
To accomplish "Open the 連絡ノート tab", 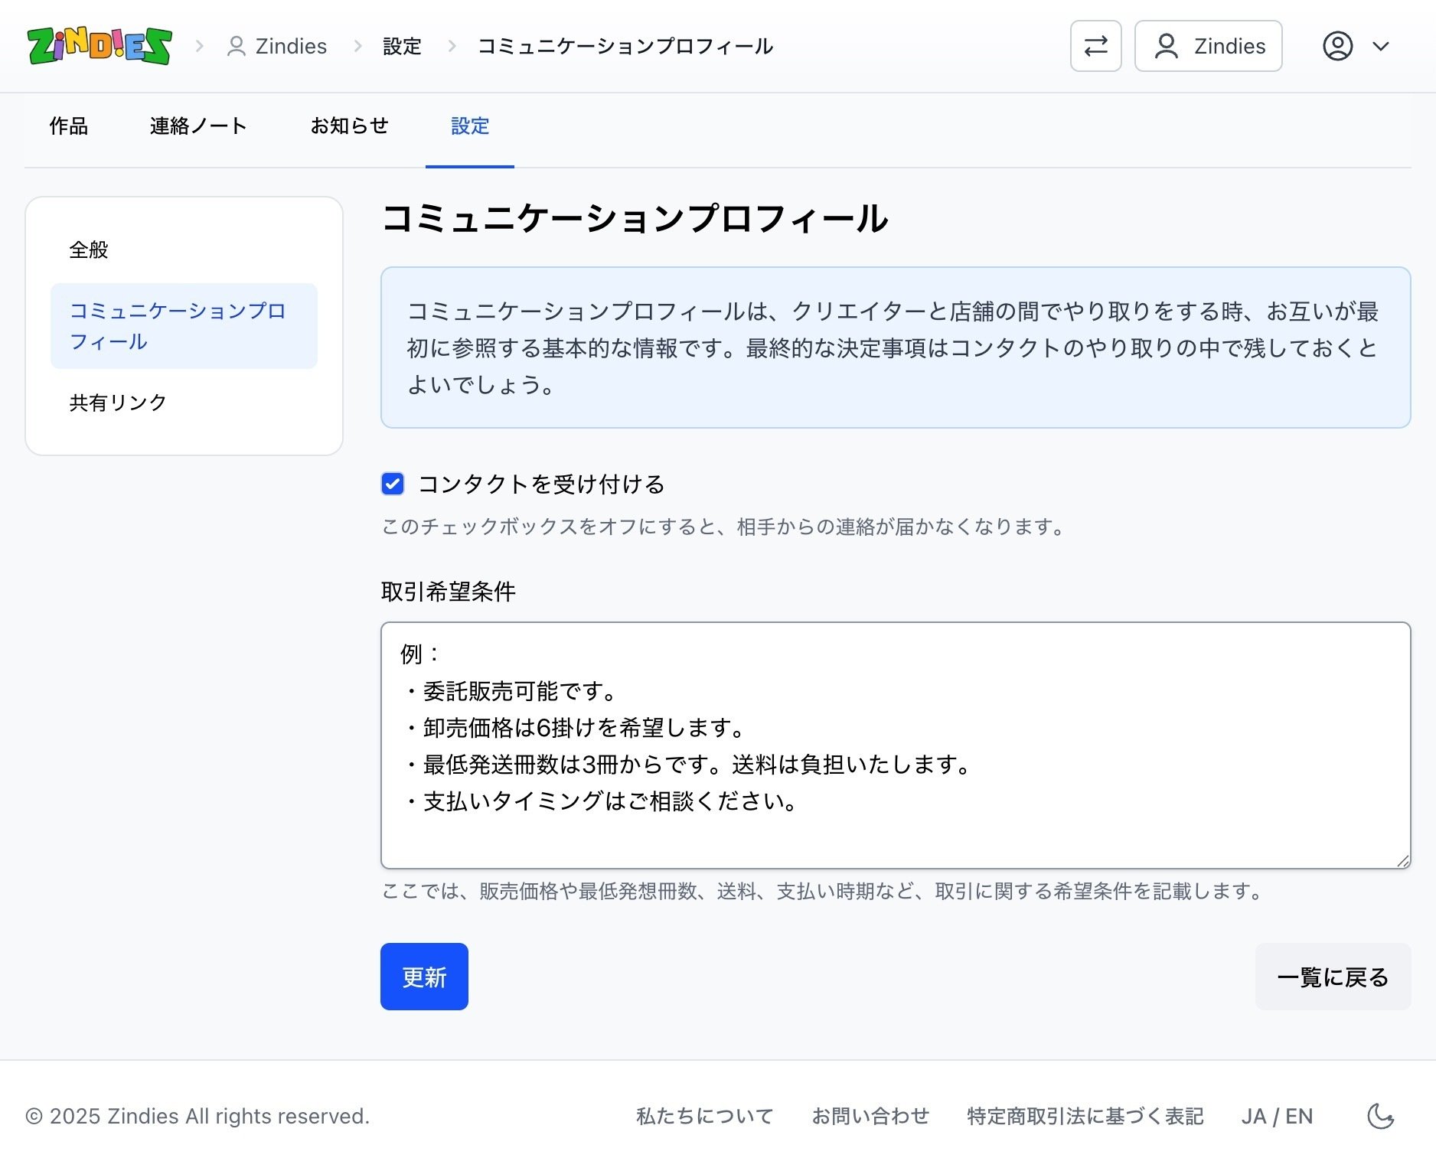I will tap(197, 126).
